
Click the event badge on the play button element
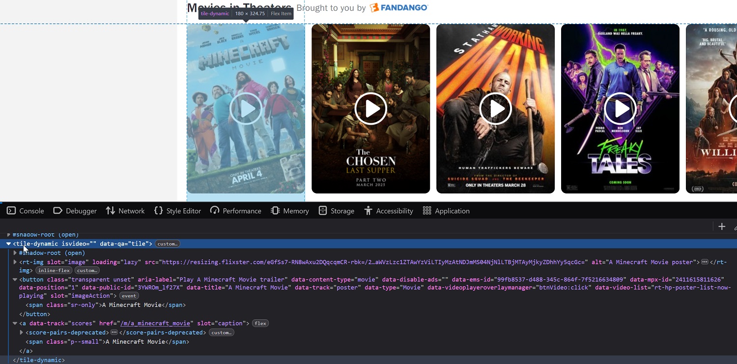[129, 296]
